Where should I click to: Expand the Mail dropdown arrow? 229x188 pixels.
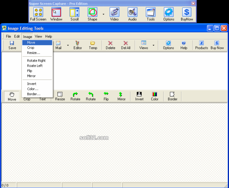(68, 45)
